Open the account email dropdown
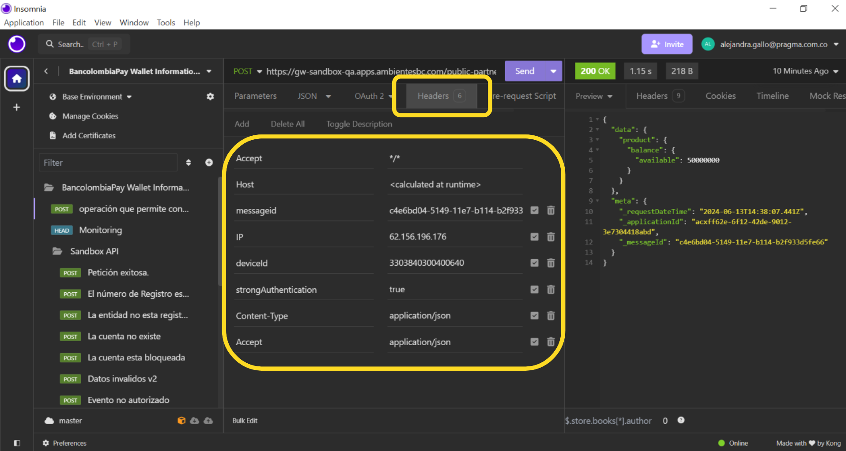Viewport: 846px width, 451px height. 836,44
